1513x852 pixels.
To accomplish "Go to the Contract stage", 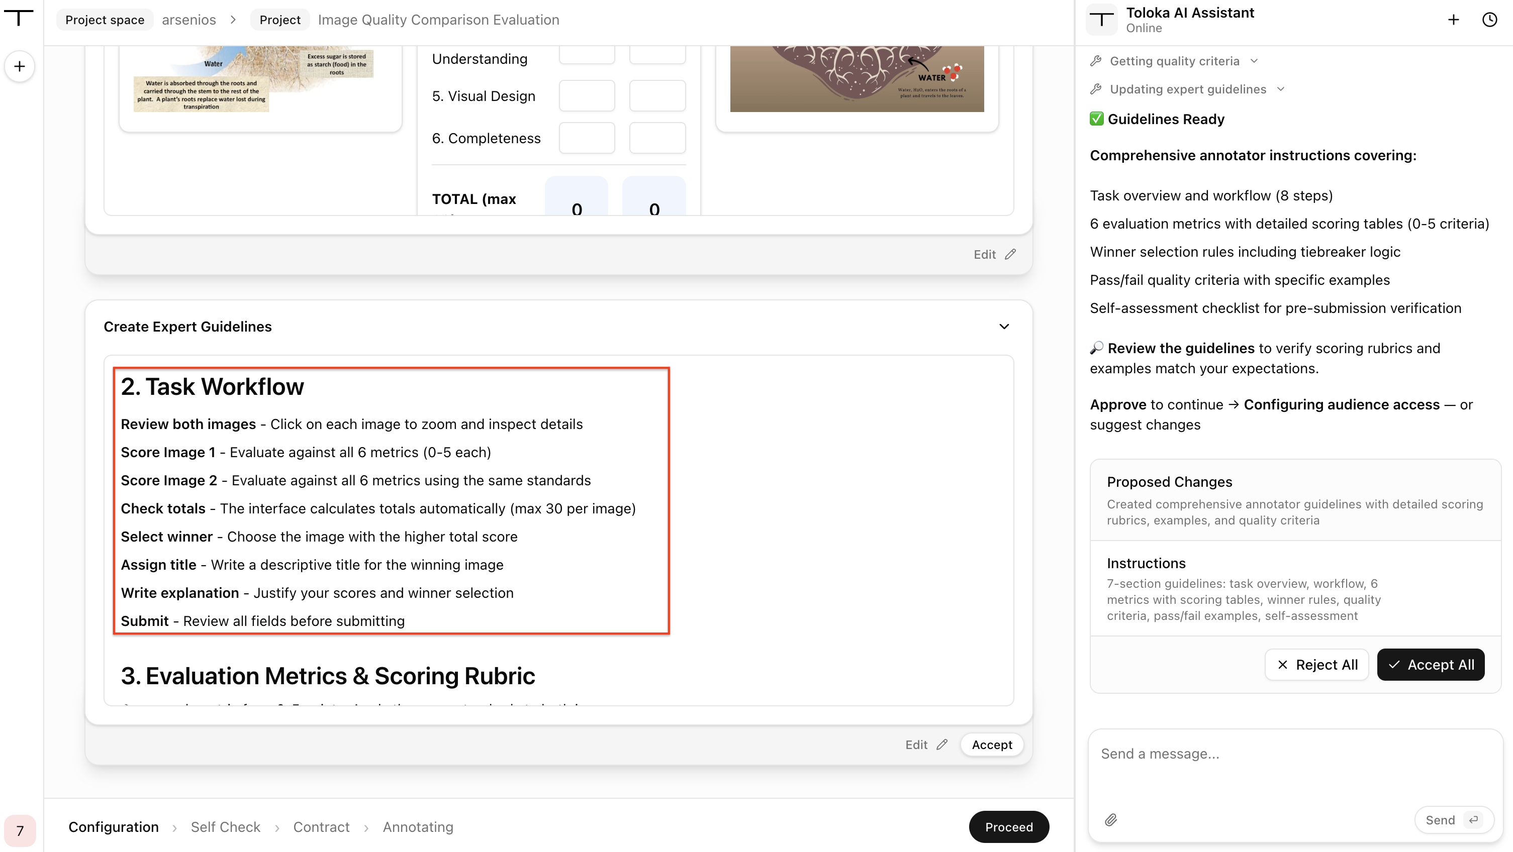I will tap(321, 827).
